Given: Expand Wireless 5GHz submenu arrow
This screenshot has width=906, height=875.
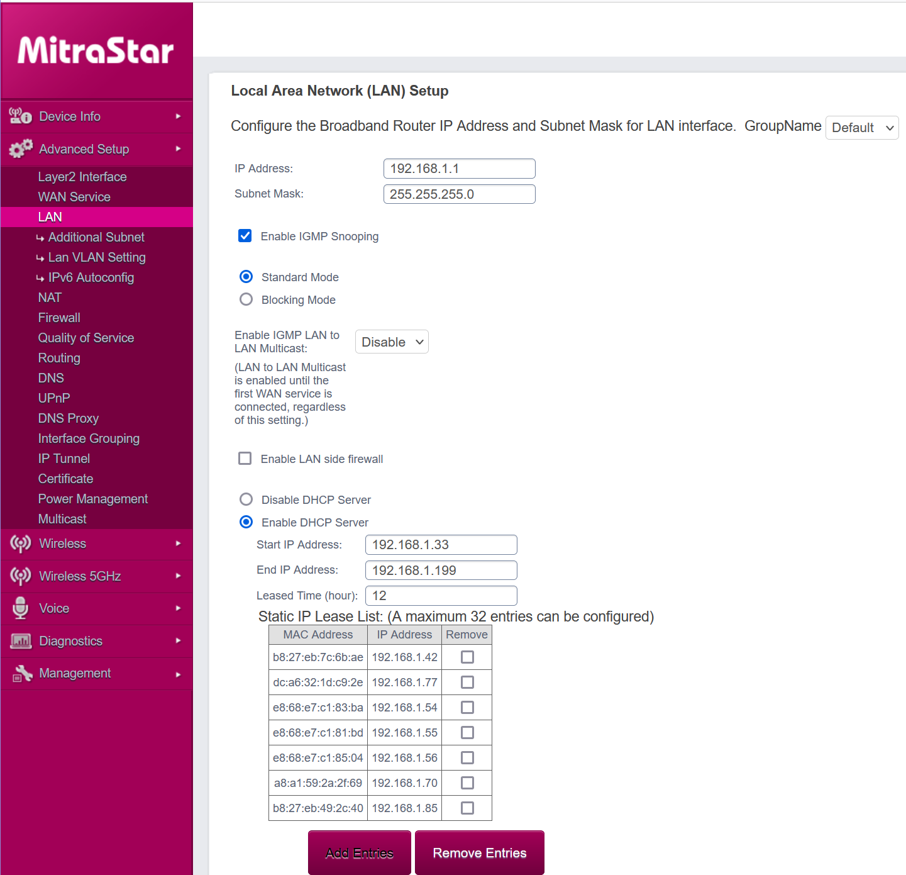Looking at the screenshot, I should (x=179, y=576).
